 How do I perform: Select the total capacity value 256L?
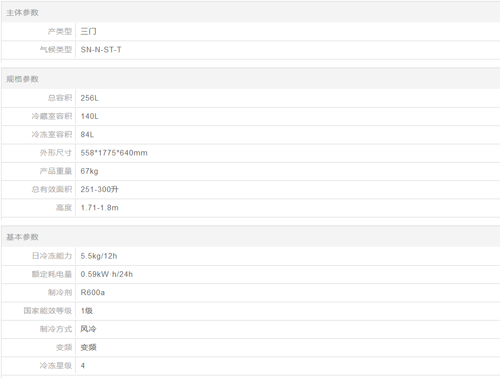tap(90, 98)
